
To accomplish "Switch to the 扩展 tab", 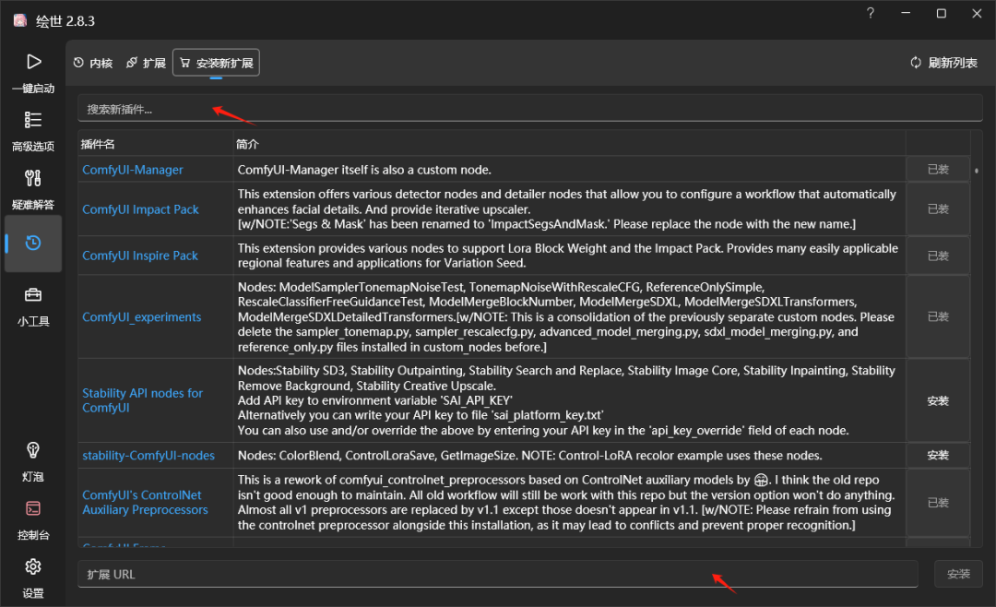I will (x=146, y=63).
